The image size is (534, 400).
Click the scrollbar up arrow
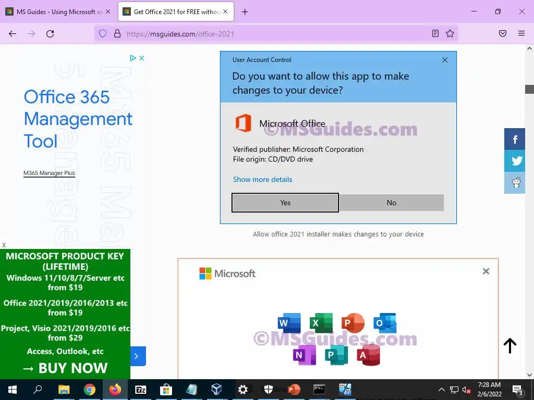[529, 48]
